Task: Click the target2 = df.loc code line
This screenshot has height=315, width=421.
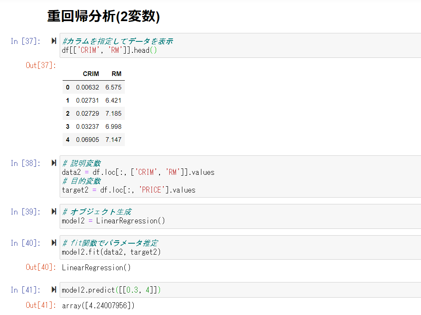Action: point(129,190)
